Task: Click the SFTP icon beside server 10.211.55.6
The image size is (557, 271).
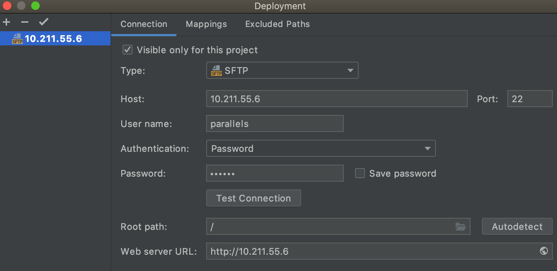Action: coord(17,39)
